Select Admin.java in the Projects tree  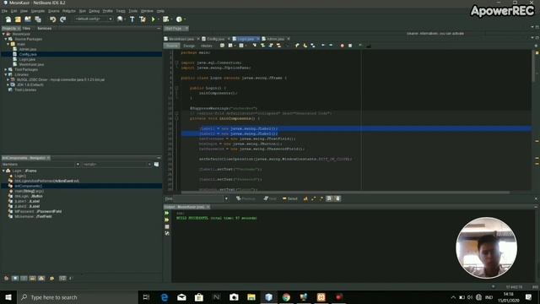pyautogui.click(x=28, y=49)
